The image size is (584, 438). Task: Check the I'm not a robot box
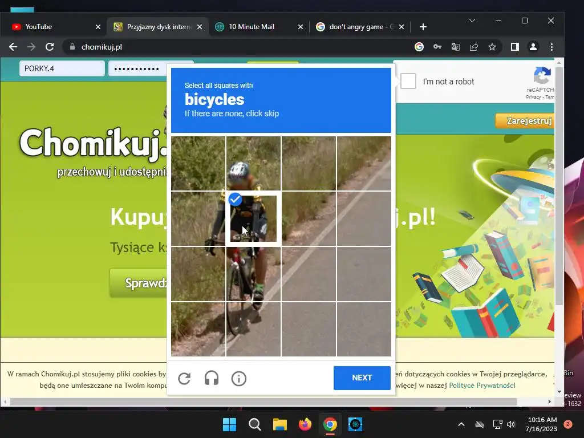408,81
